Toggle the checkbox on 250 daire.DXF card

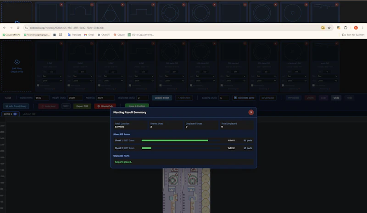[x=252, y=85]
